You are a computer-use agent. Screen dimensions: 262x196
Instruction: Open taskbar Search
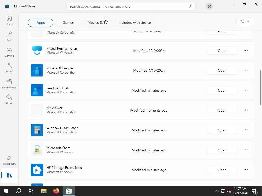18,191
